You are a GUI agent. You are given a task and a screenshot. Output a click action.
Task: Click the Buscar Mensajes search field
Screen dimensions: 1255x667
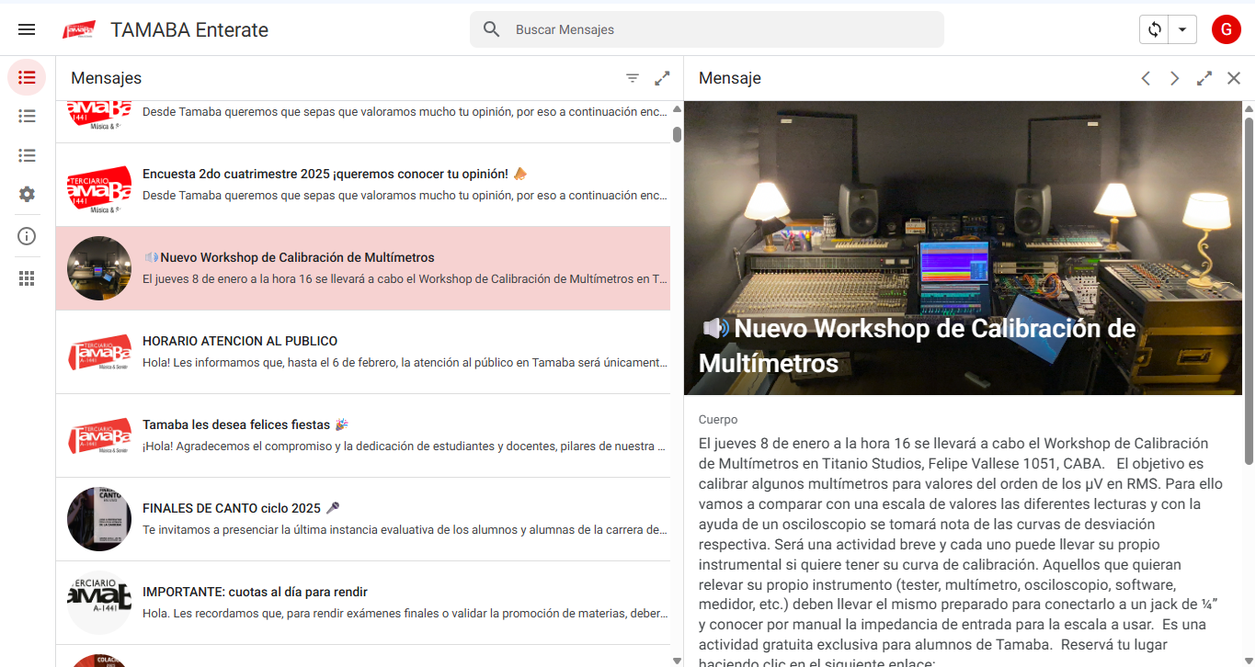(717, 29)
